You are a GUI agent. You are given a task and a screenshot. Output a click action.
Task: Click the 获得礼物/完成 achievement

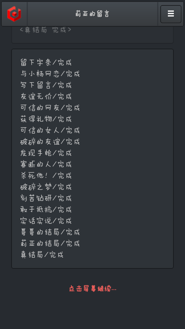(x=46, y=119)
